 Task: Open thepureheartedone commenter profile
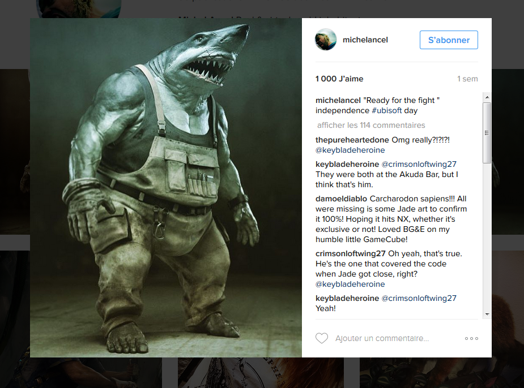click(x=352, y=139)
